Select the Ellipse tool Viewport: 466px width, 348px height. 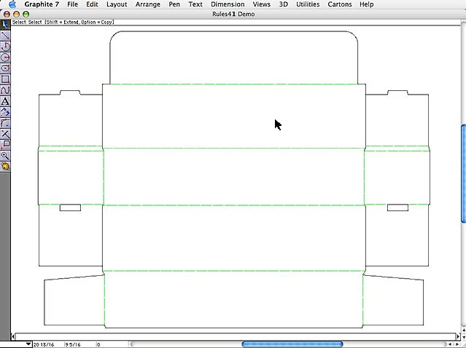pyautogui.click(x=5, y=68)
